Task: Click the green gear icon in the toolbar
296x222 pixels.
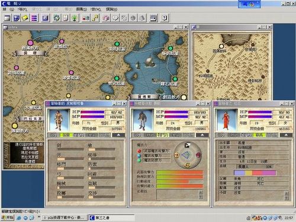Action: [x=57, y=18]
